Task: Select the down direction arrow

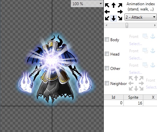Action: click(114, 18)
